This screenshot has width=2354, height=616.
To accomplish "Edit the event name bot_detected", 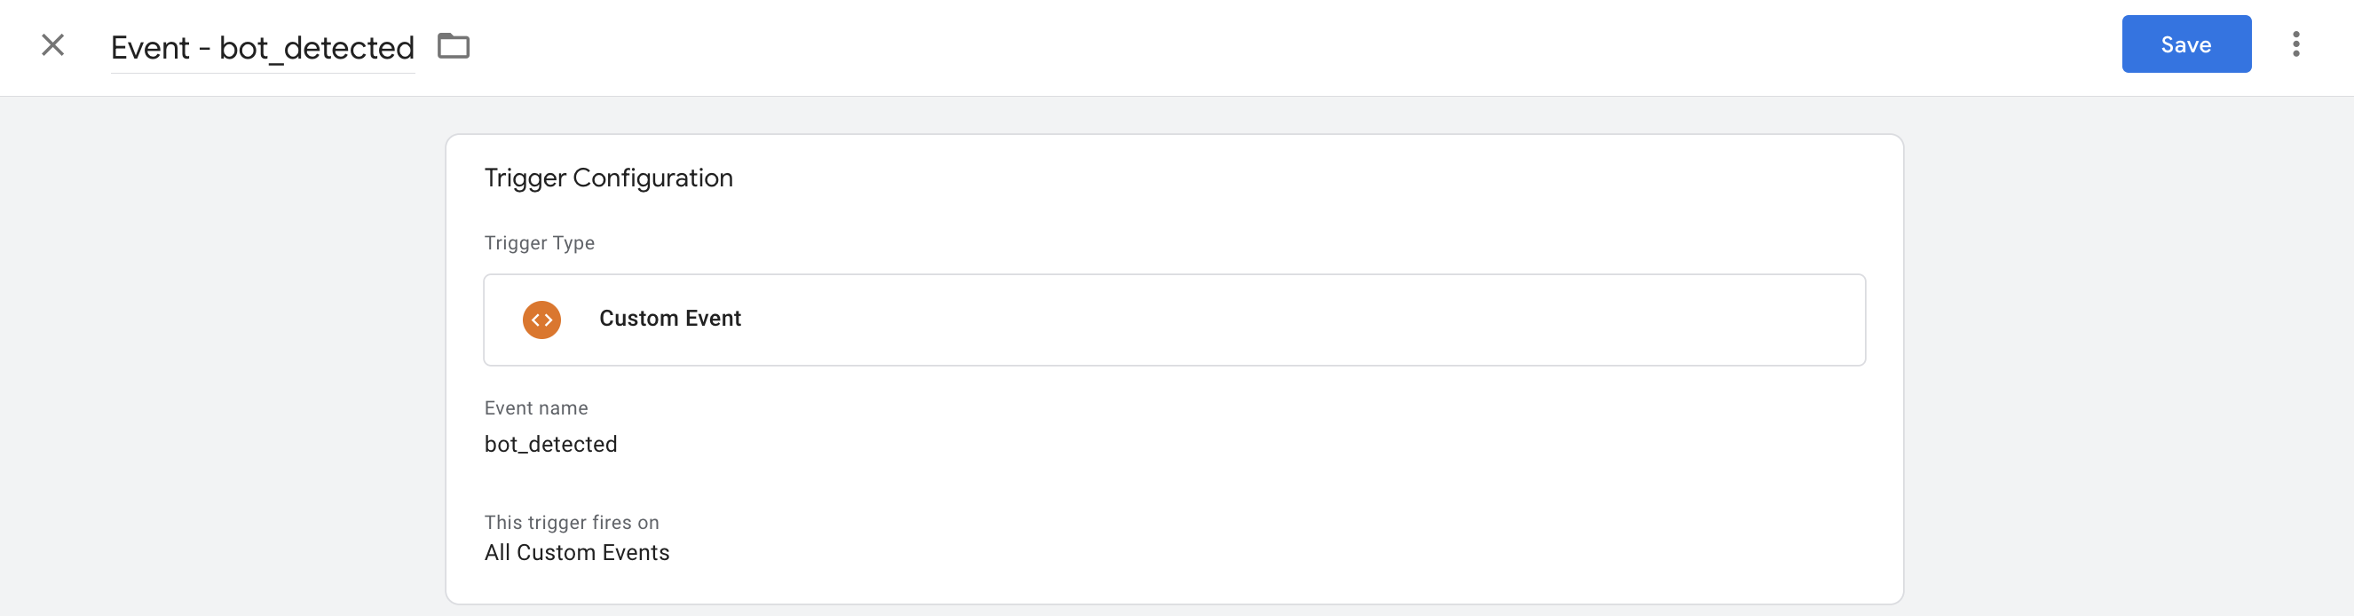I will click(551, 444).
